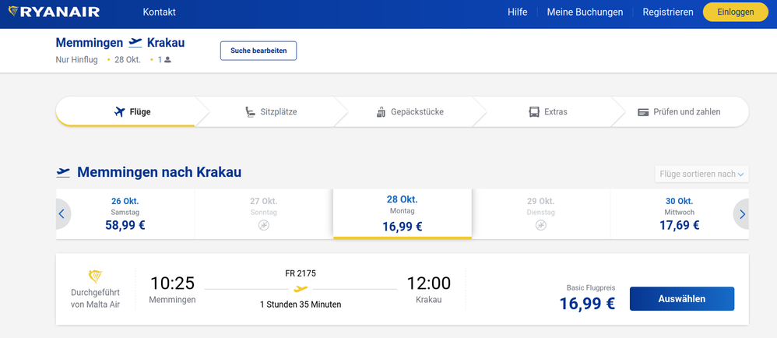Click the seat icon in Sitzplätze step
The width and height of the screenshot is (777, 338).
click(x=250, y=112)
